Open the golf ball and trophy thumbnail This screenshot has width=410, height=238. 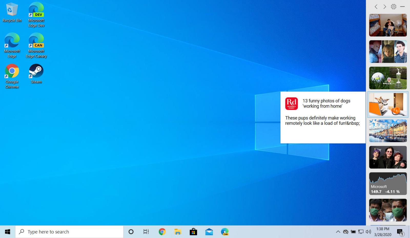388,78
